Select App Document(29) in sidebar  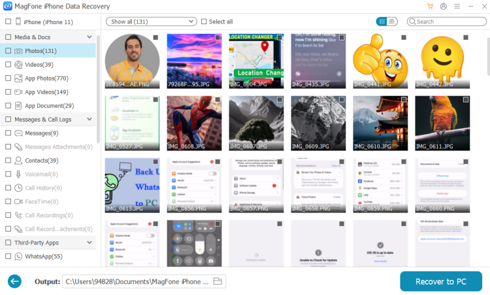tap(49, 106)
